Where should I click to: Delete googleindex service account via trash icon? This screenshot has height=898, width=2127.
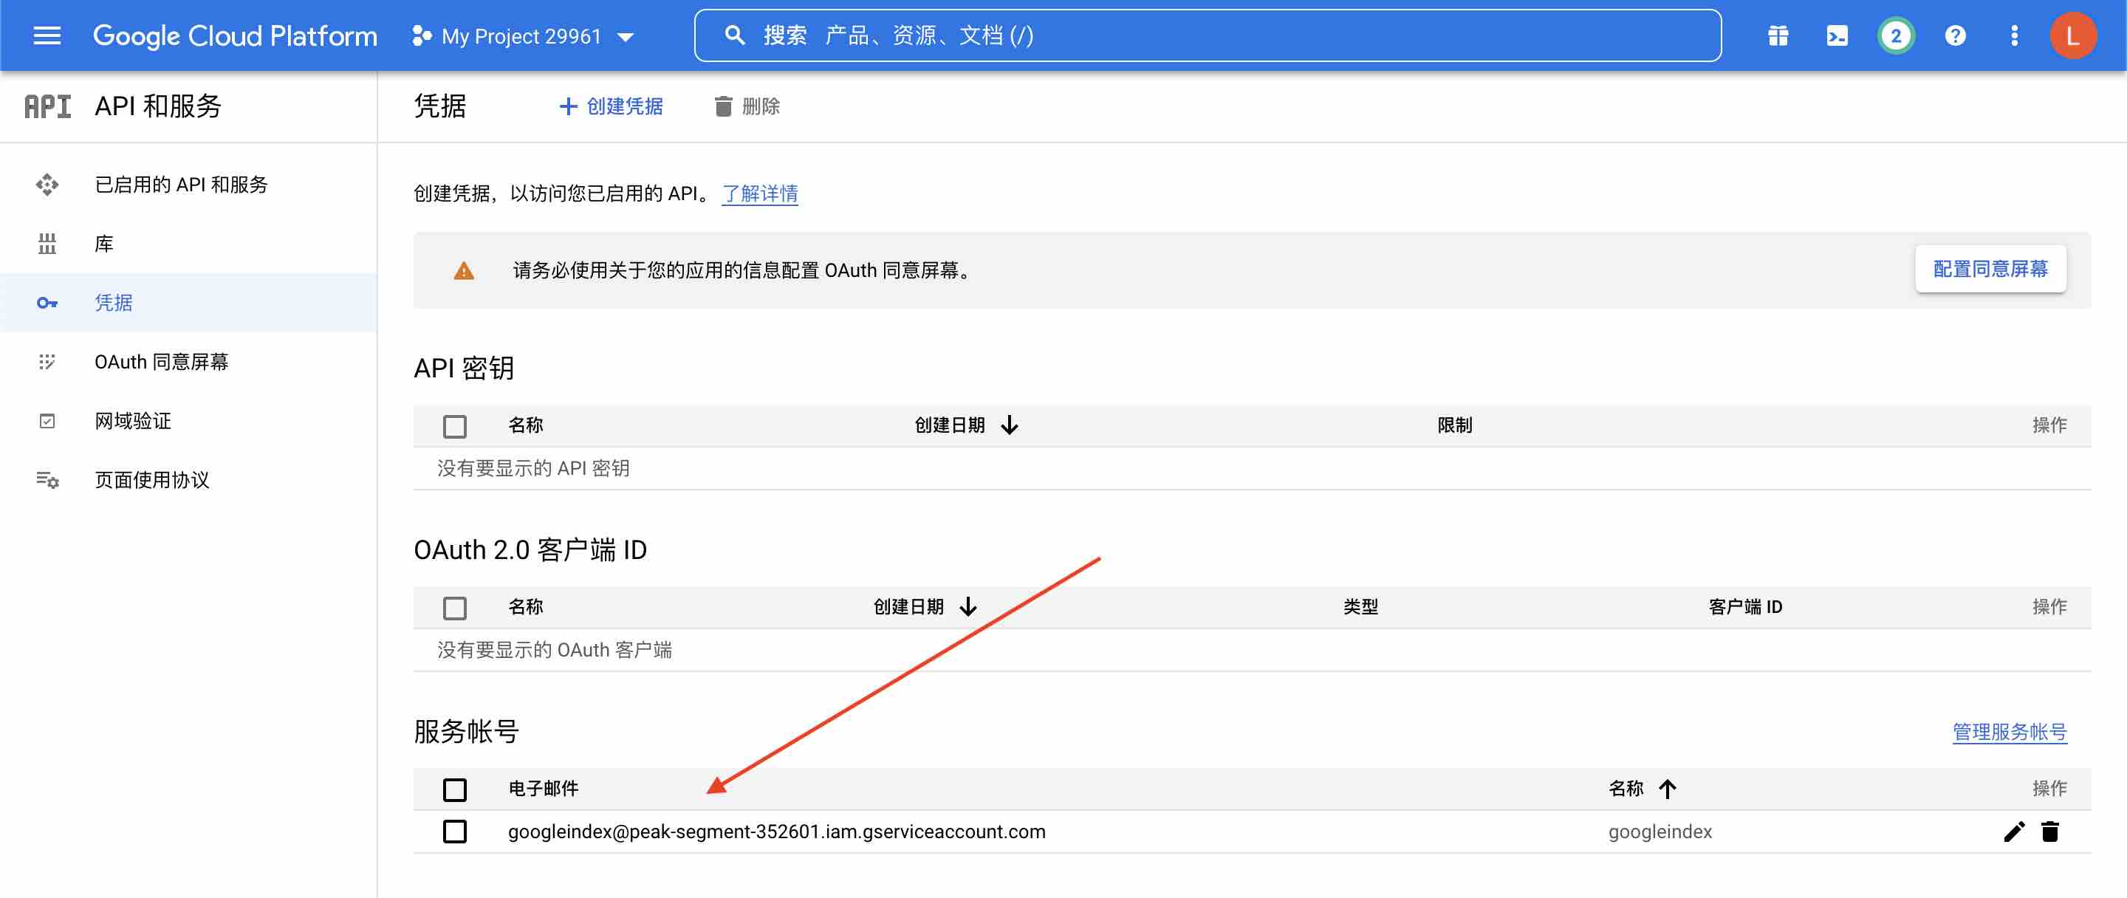(x=2049, y=831)
